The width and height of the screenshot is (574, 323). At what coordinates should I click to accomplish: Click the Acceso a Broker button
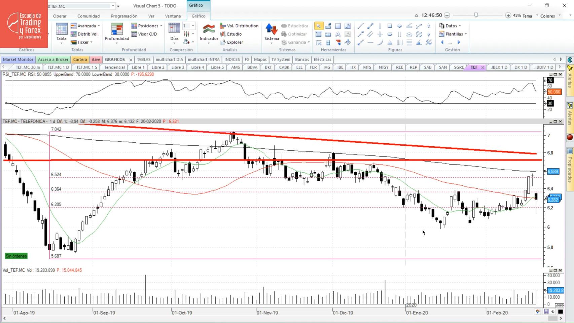pos(53,60)
